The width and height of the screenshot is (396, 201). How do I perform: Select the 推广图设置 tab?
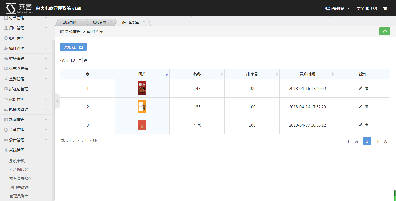coord(131,22)
